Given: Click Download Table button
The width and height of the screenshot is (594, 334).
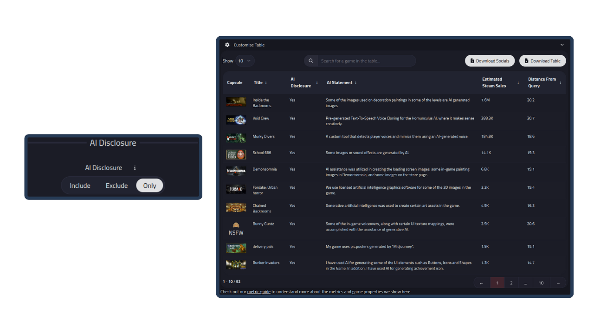Looking at the screenshot, I should [542, 61].
